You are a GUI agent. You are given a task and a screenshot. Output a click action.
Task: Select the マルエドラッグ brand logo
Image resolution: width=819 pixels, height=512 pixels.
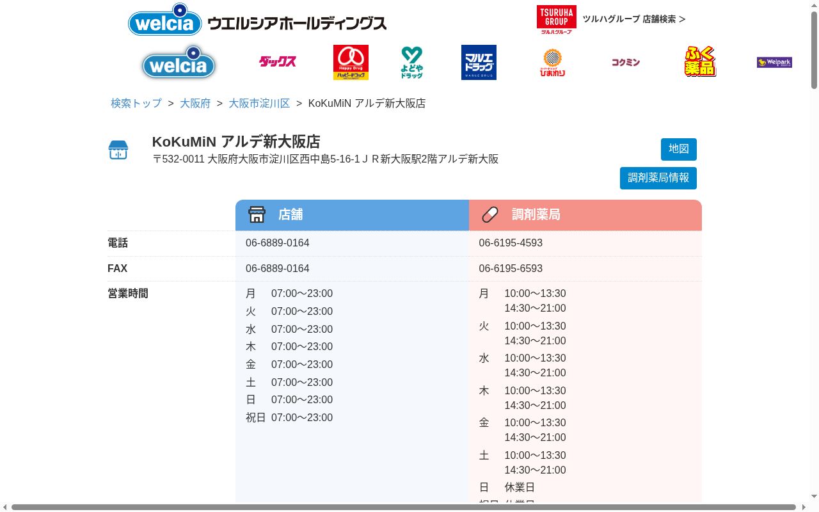[479, 62]
